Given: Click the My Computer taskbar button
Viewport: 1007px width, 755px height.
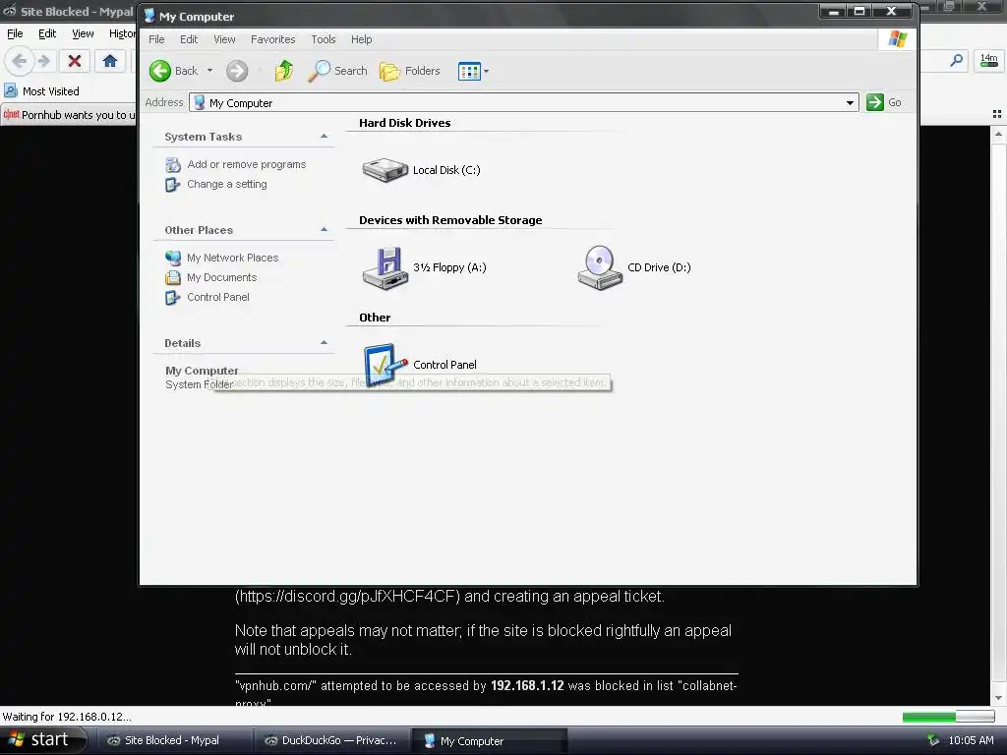Looking at the screenshot, I should 488,741.
